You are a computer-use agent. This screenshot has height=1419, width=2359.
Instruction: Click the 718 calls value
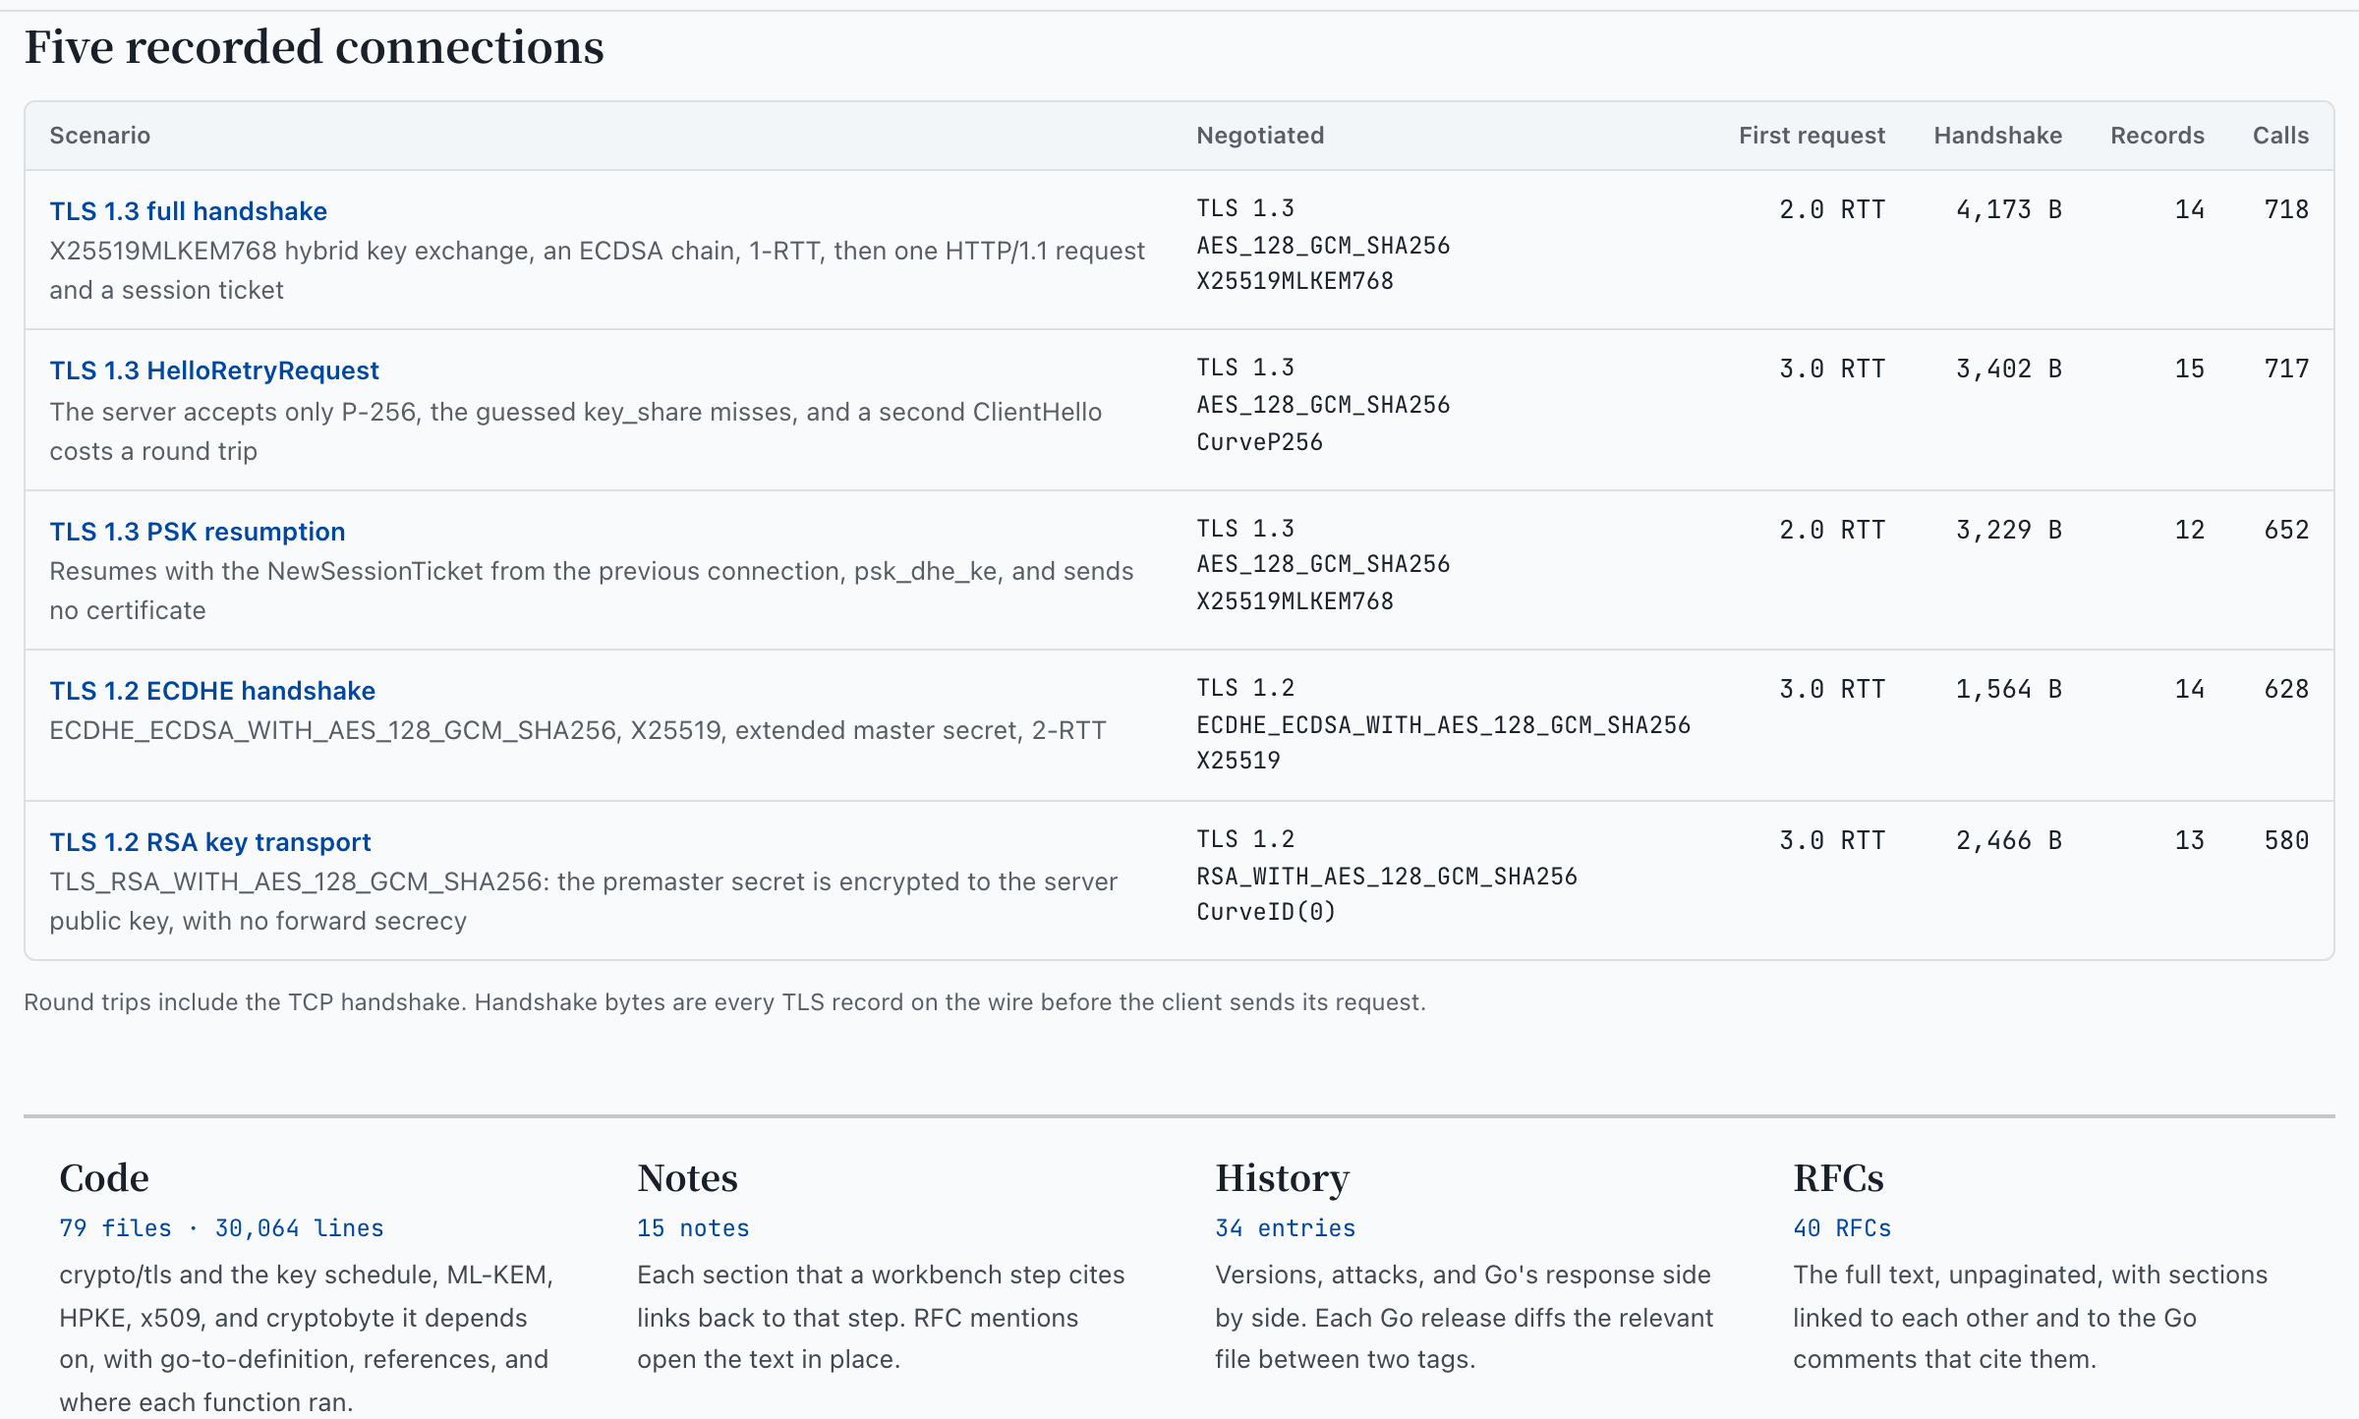pyautogui.click(x=2286, y=209)
